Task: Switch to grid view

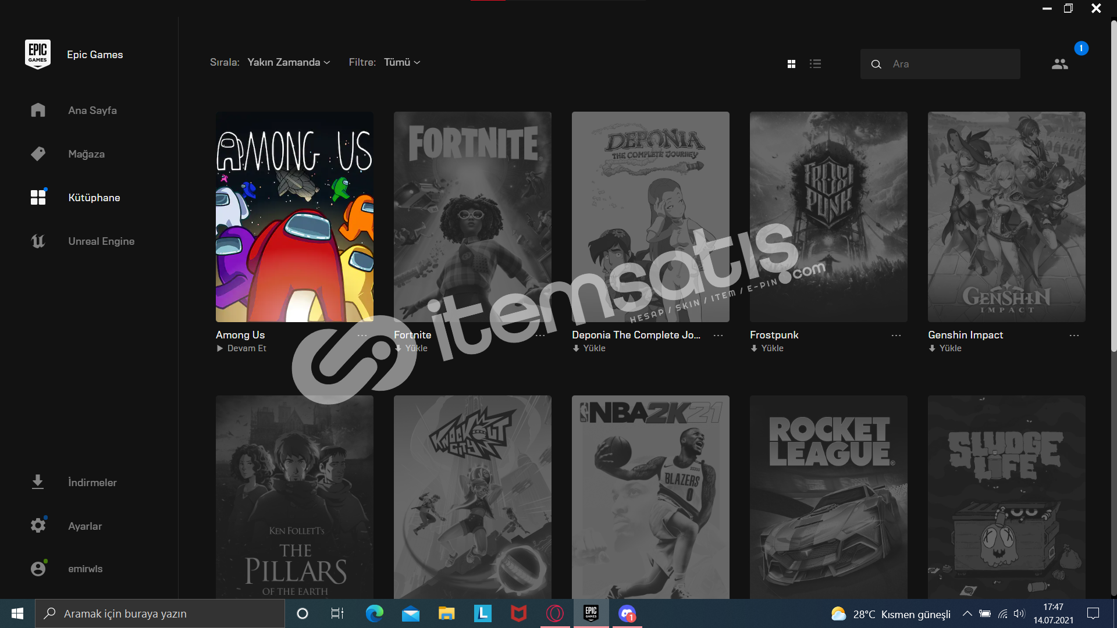Action: tap(791, 64)
